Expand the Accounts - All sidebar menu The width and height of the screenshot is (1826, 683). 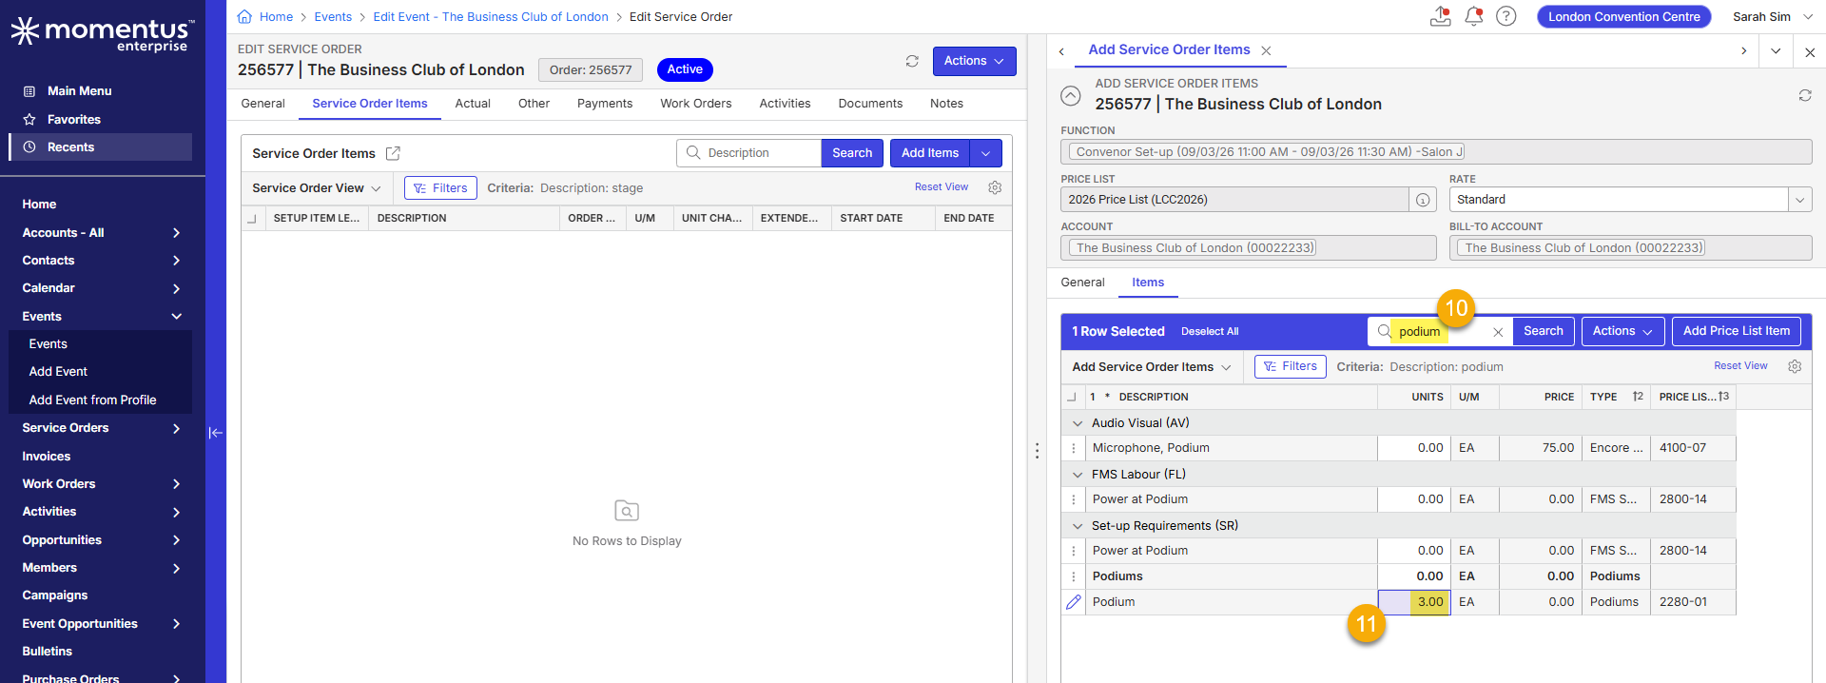click(x=176, y=233)
